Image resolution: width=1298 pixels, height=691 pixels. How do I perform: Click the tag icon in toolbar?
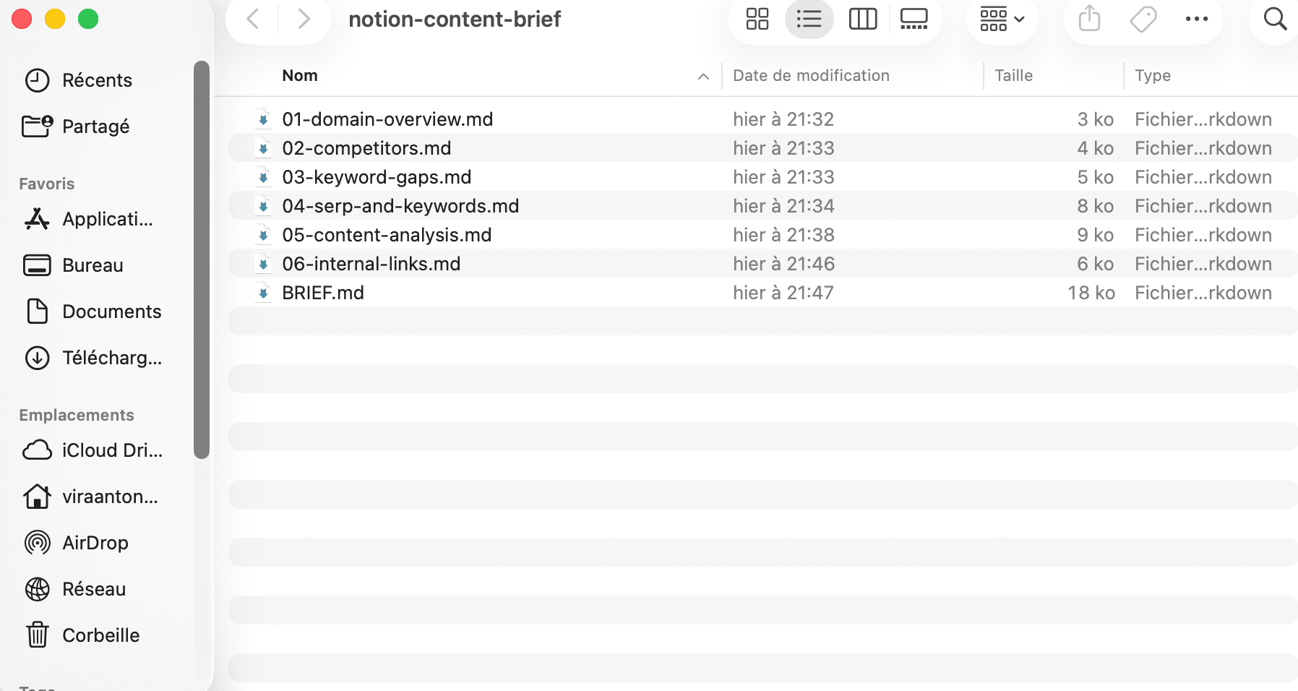[1143, 20]
